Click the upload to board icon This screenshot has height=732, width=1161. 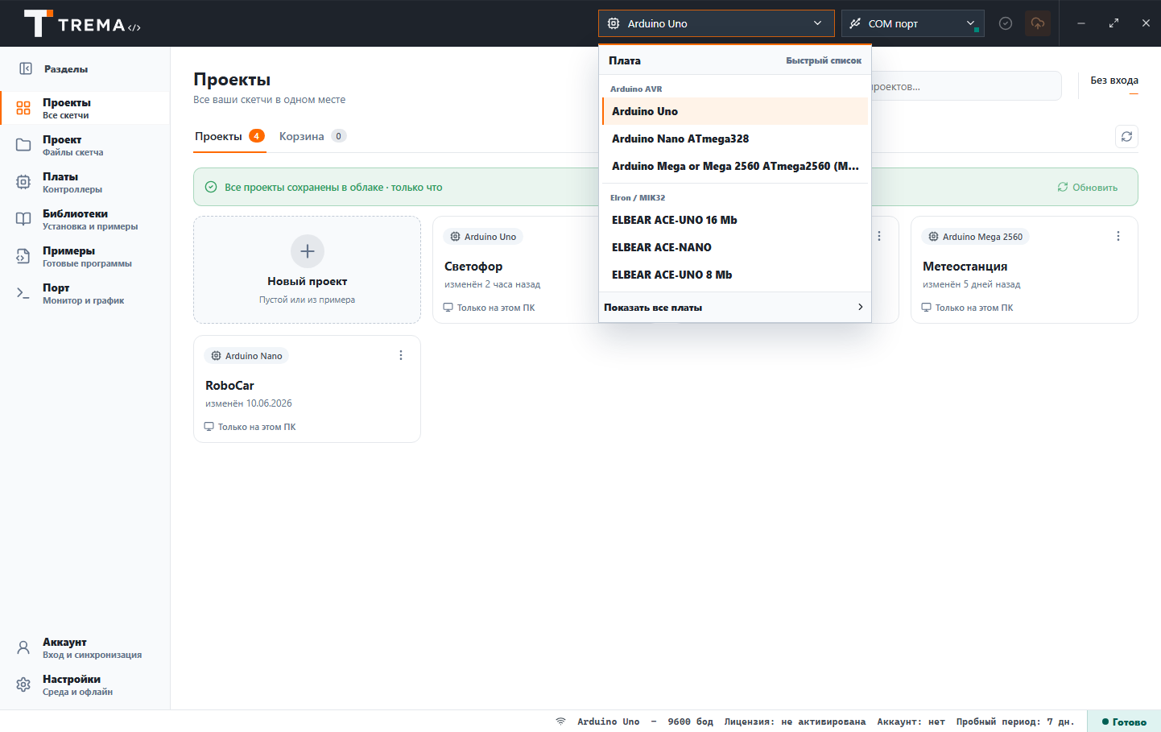(x=1038, y=23)
